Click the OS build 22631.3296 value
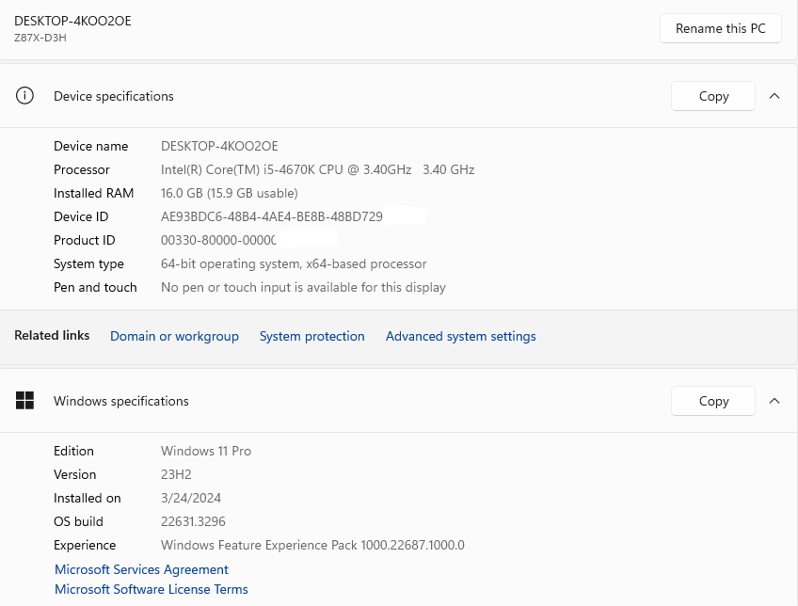Screen dimensions: 798x606 pyautogui.click(x=193, y=521)
